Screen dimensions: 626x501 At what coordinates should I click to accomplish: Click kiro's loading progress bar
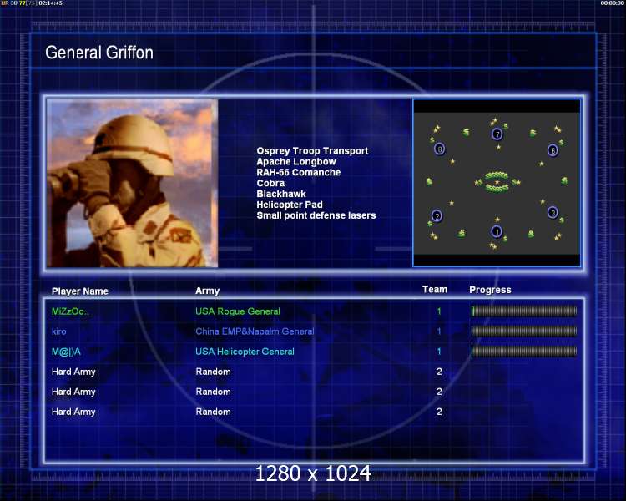point(524,331)
